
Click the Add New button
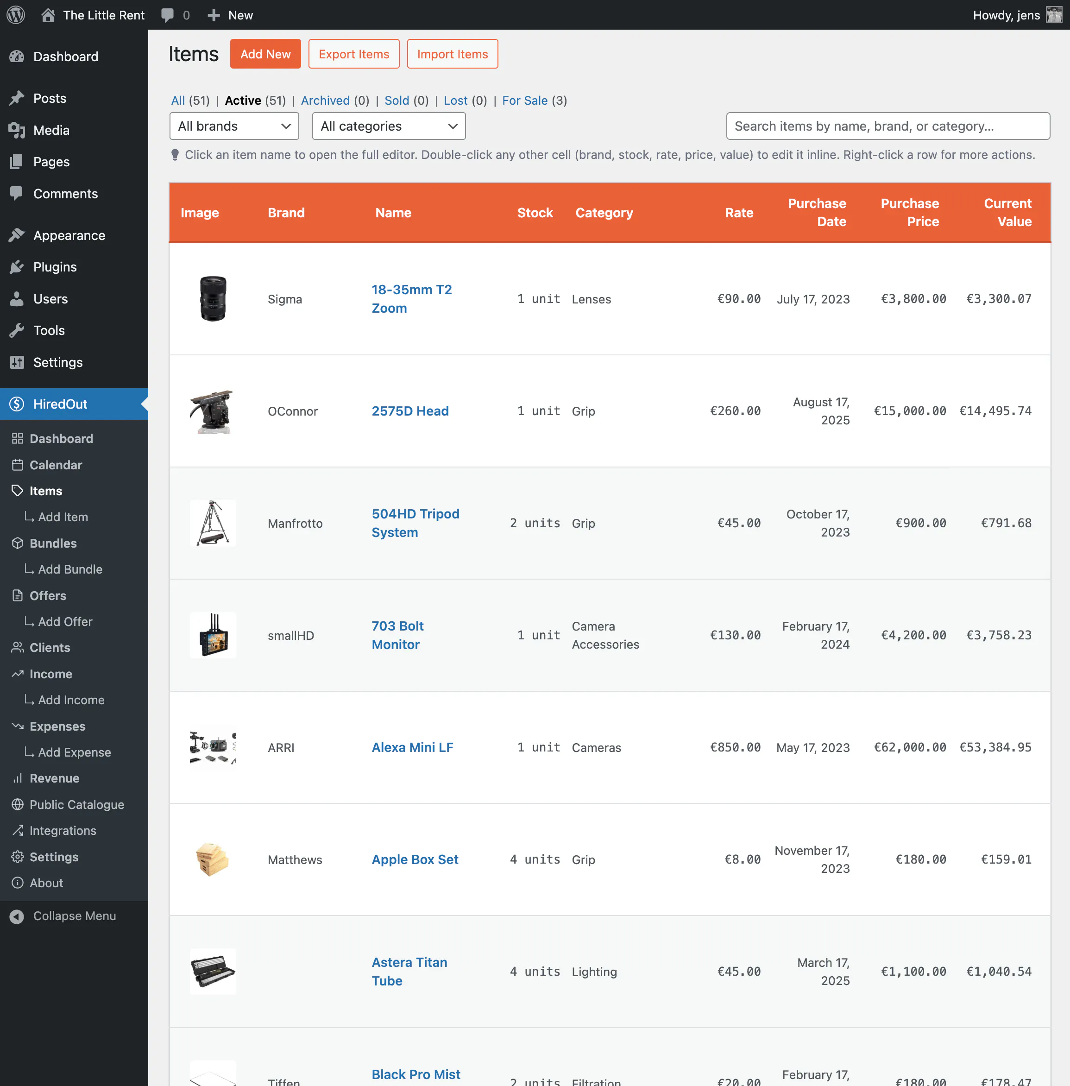[x=265, y=54]
